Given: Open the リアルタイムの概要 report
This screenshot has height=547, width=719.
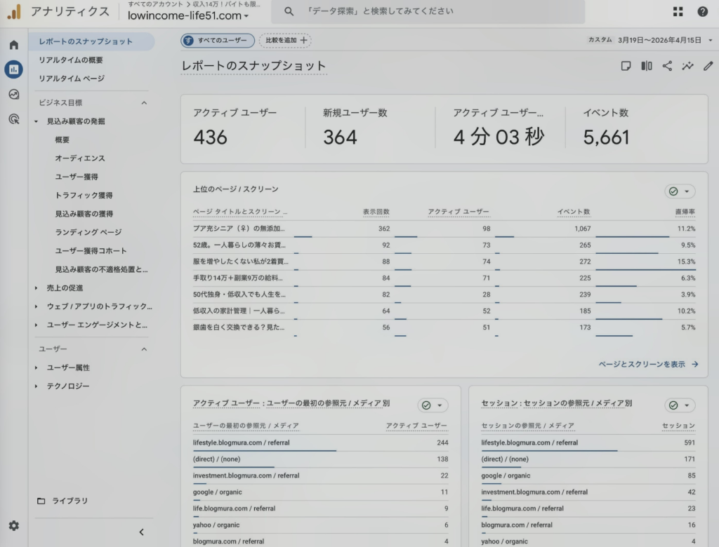Looking at the screenshot, I should click(x=71, y=60).
